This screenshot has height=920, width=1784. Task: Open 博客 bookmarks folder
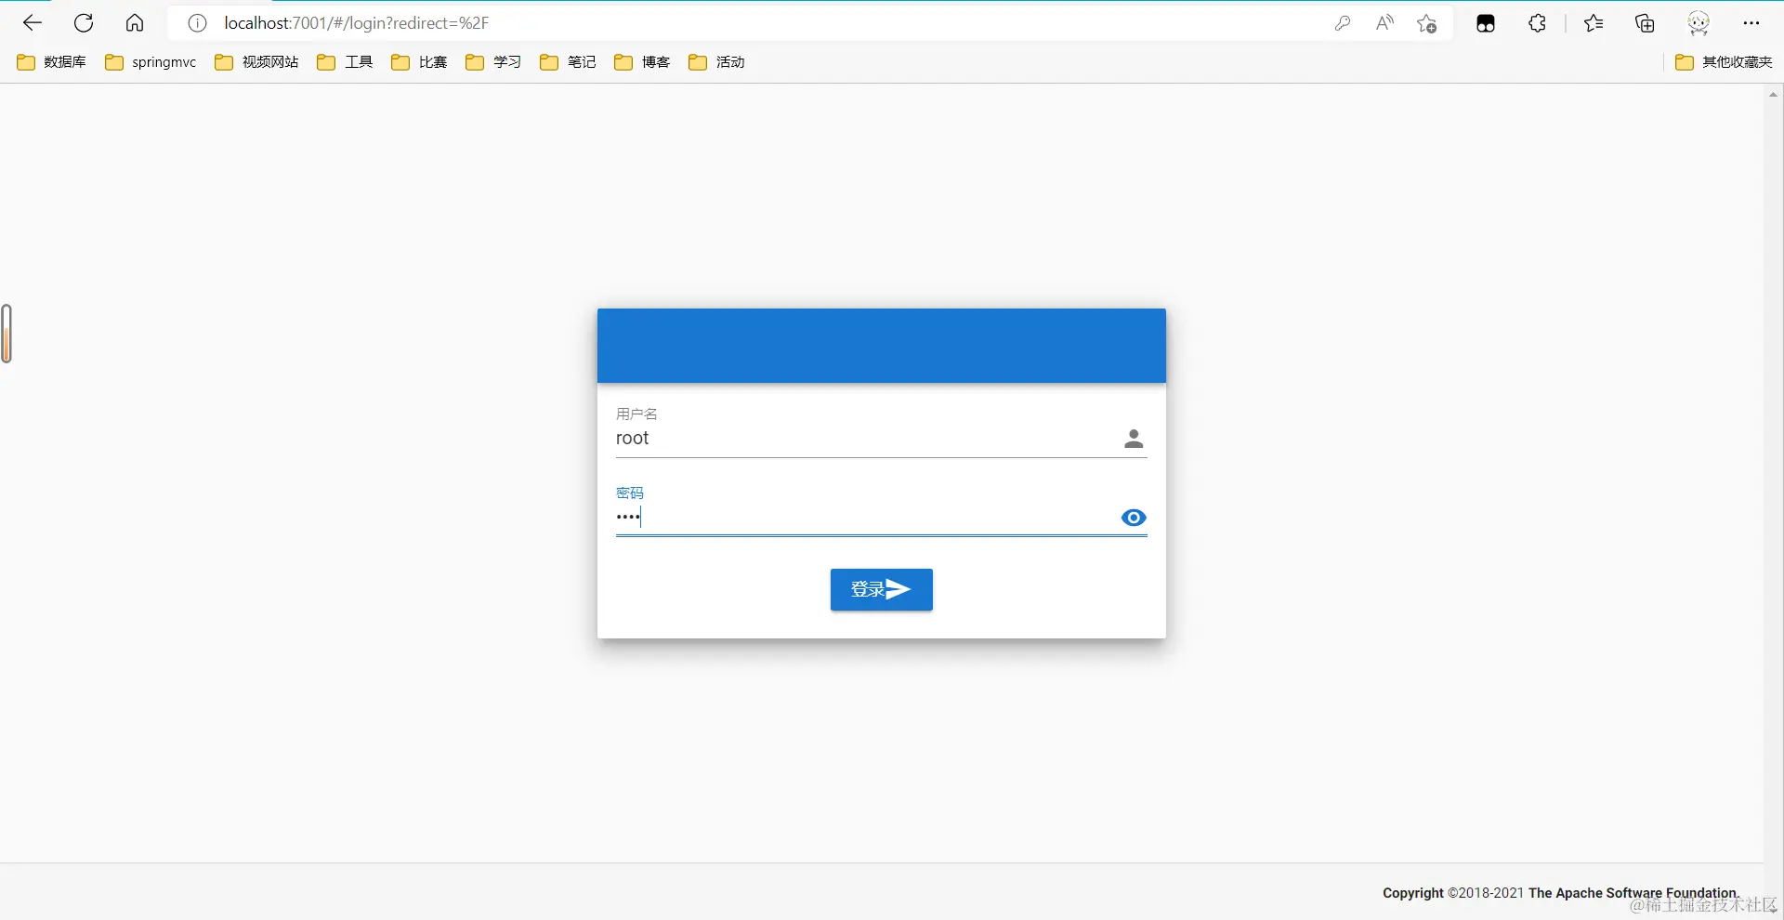[643, 62]
